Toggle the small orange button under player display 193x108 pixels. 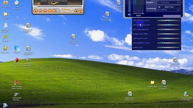click(39, 4)
